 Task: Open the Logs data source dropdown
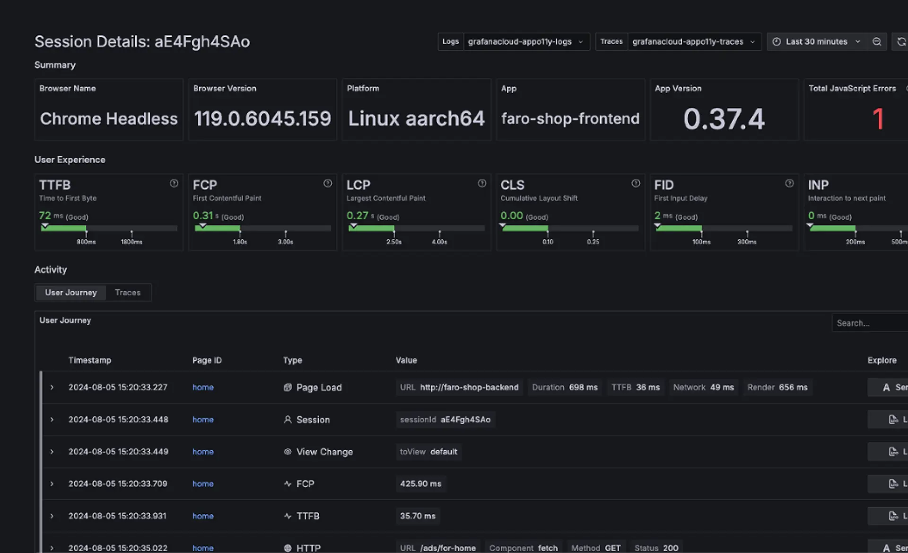pos(526,42)
